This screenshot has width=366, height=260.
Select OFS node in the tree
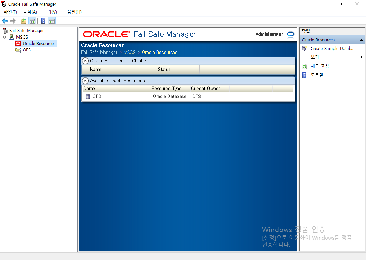point(26,50)
